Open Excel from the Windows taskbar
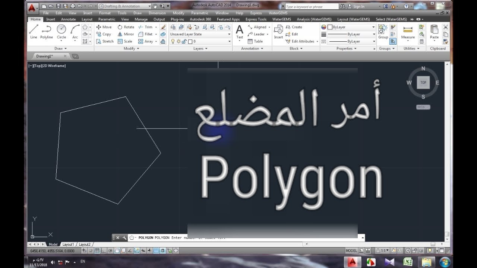This screenshot has height=268, width=477. 408,262
